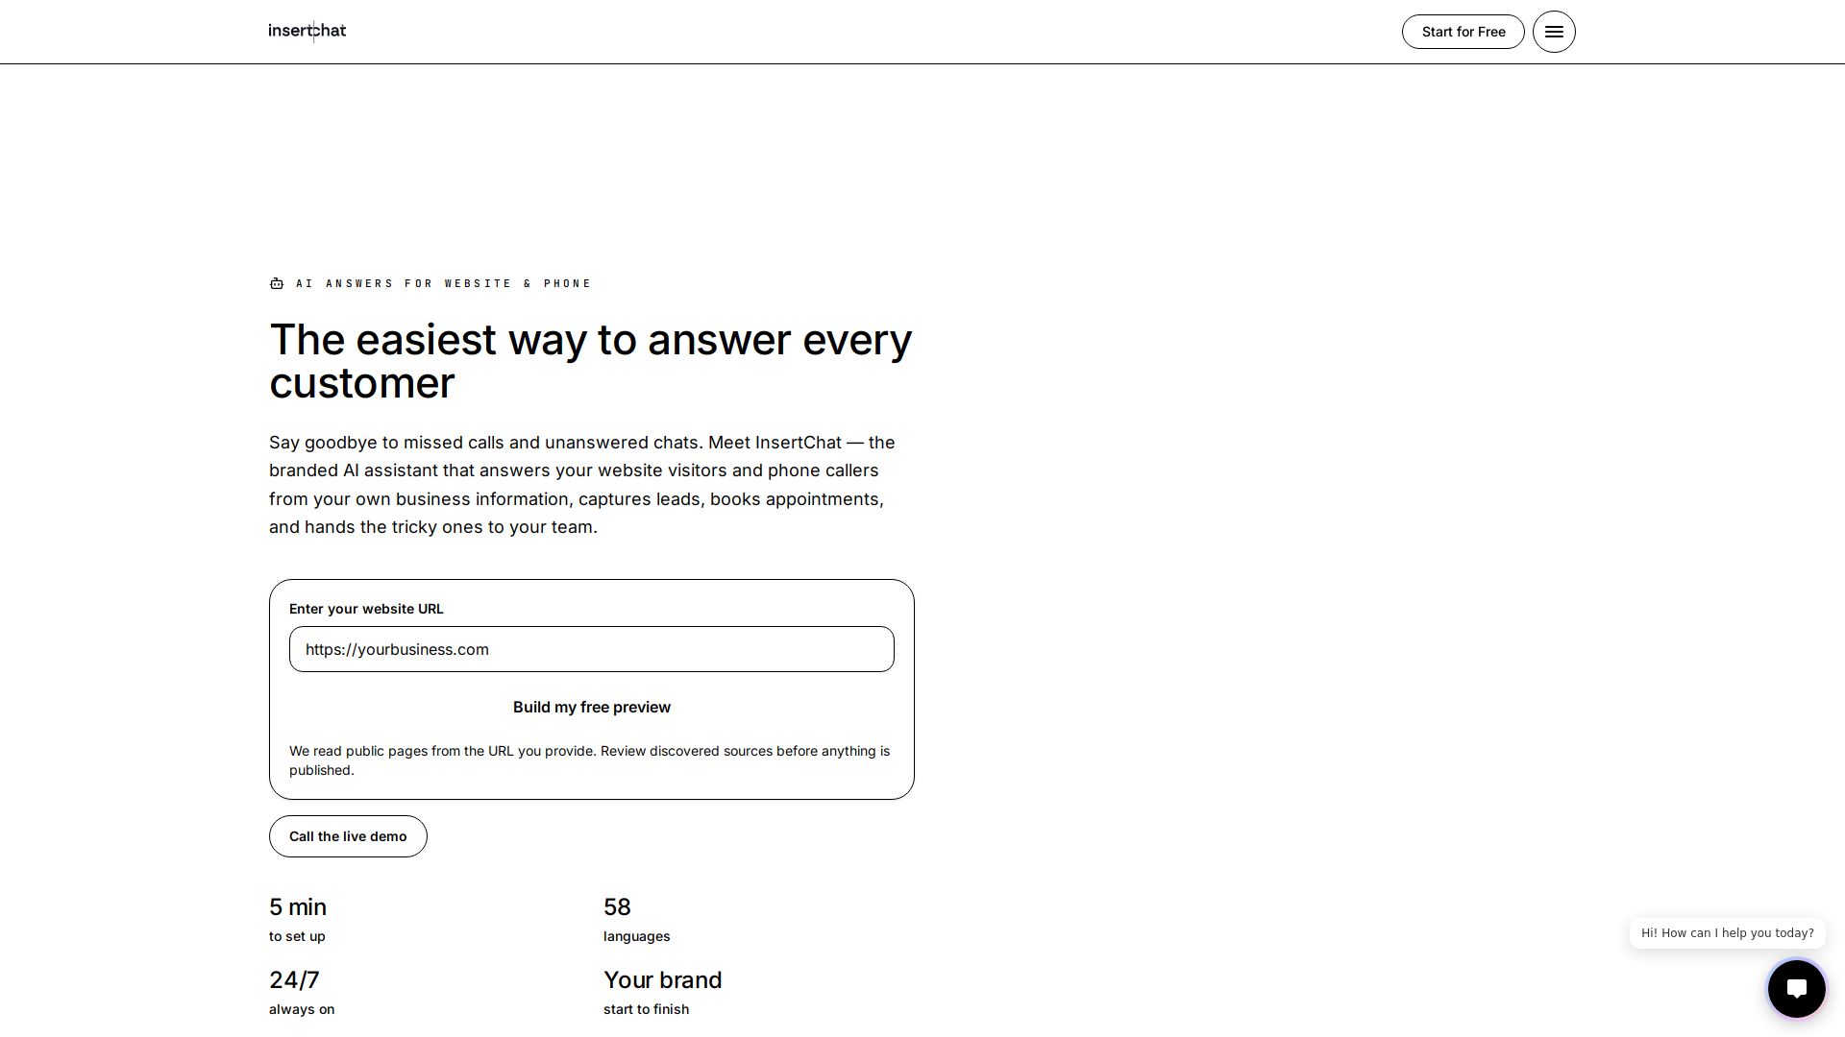Image resolution: width=1845 pixels, height=1037 pixels.
Task: Click the headline 'The easiest way to answer every customer'
Action: tap(591, 361)
